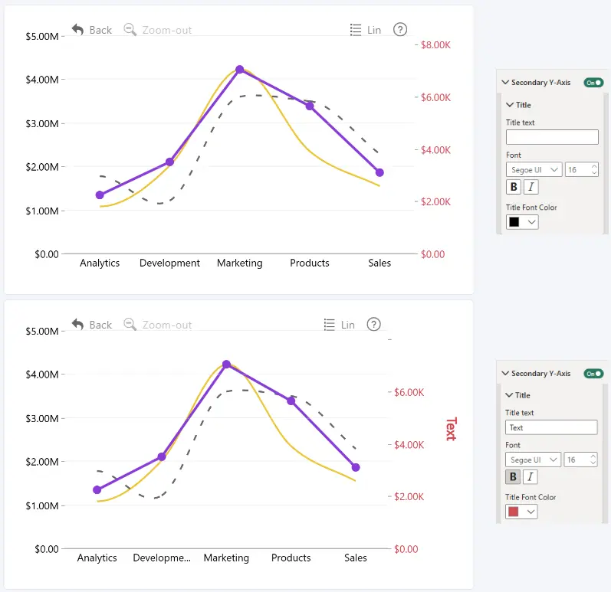The image size is (611, 592).
Task: Toggle Italic in the lower Title settings
Action: [530, 477]
